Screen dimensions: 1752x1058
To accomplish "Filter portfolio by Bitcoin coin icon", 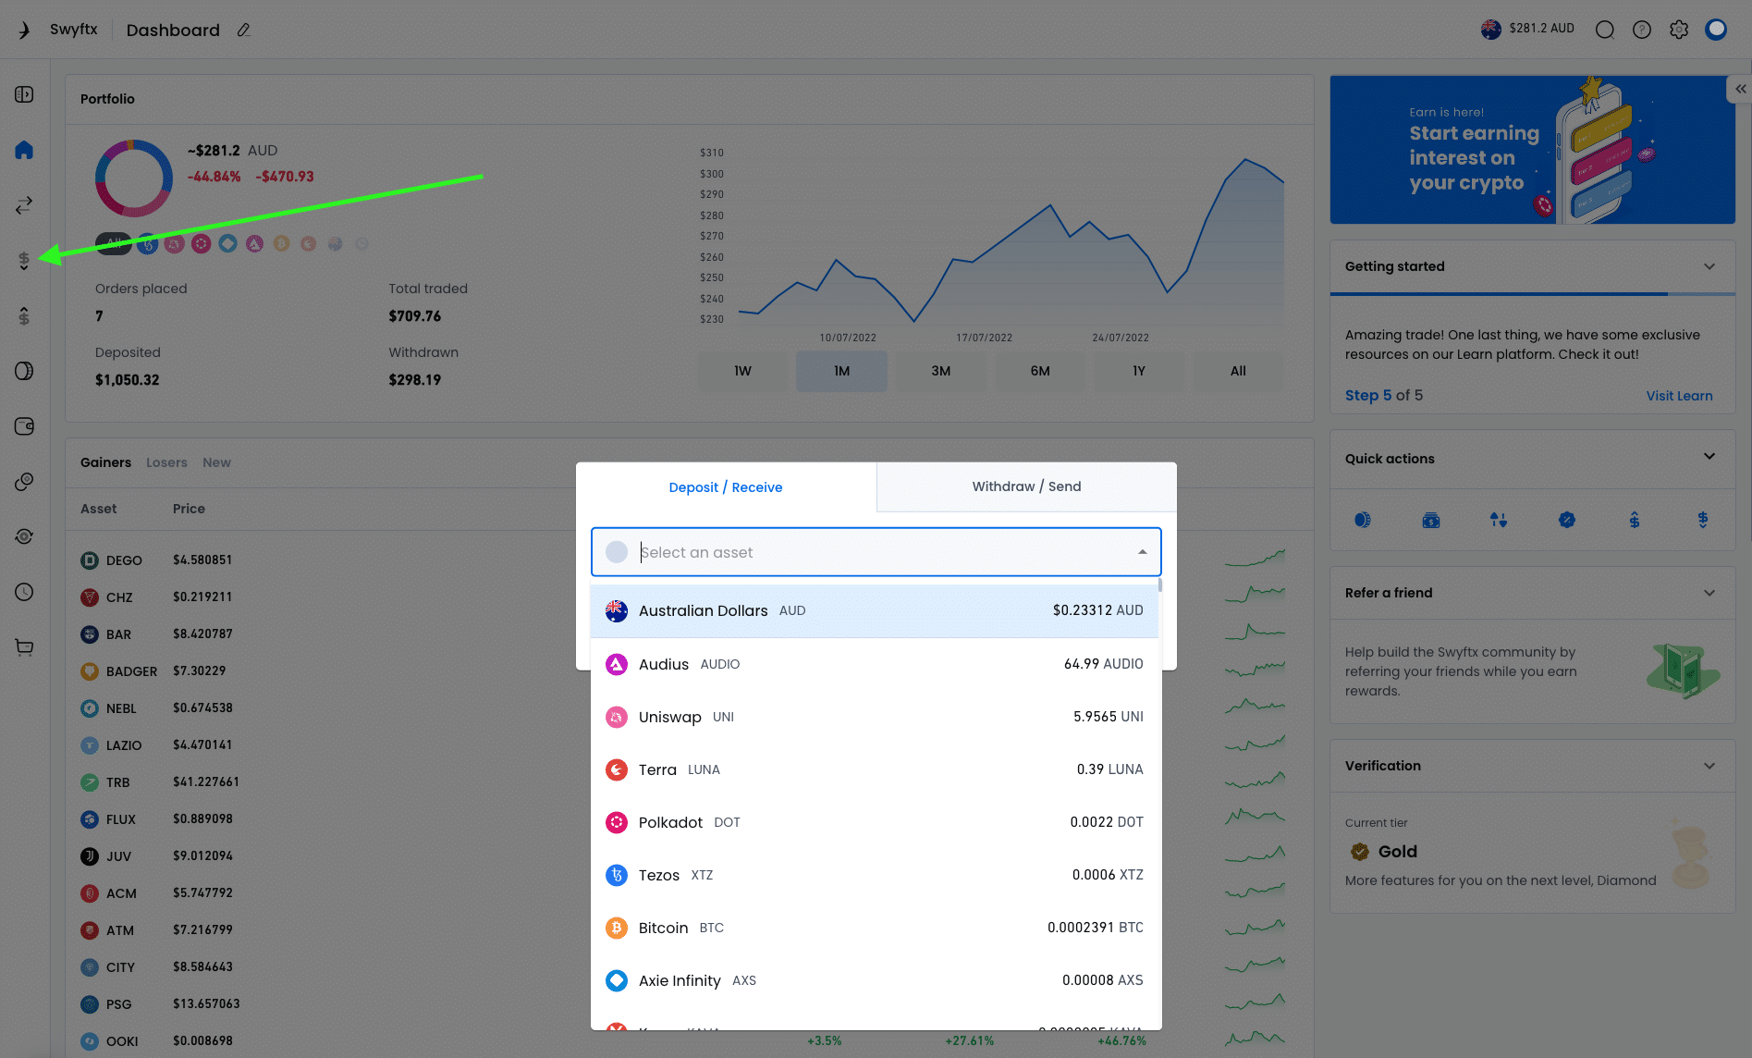I will 281,243.
